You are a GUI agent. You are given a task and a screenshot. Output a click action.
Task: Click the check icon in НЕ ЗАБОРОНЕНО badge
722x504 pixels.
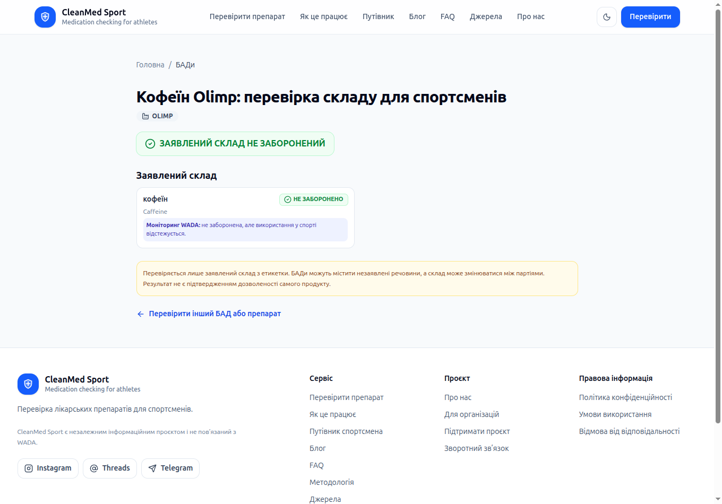pyautogui.click(x=288, y=199)
